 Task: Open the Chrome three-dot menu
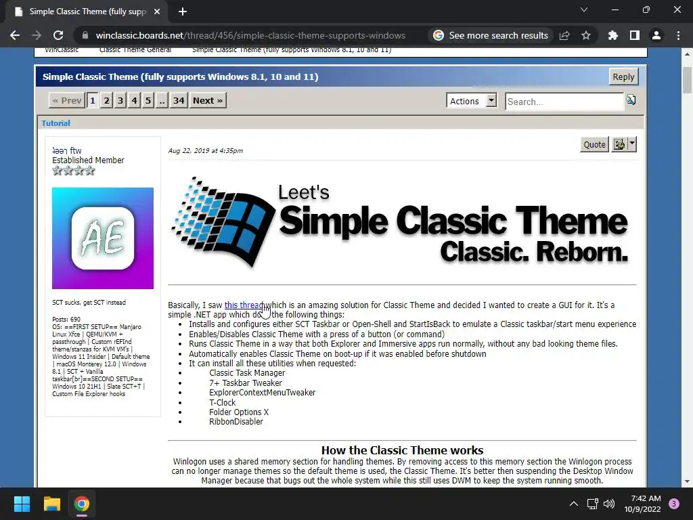[x=678, y=35]
